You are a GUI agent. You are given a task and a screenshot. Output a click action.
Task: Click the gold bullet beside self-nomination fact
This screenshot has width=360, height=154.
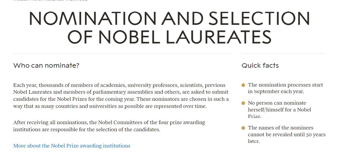243,103
